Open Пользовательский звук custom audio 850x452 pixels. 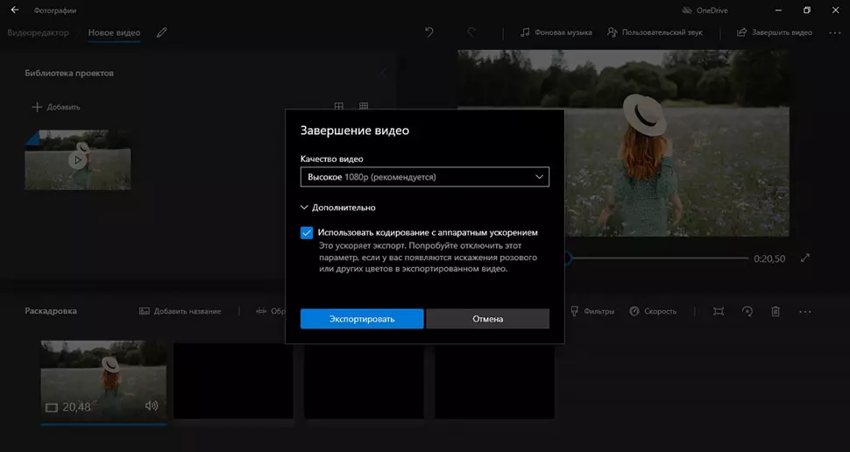point(657,32)
